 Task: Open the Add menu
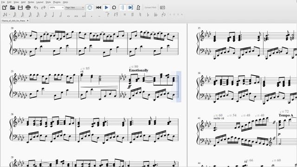coord(23,2)
